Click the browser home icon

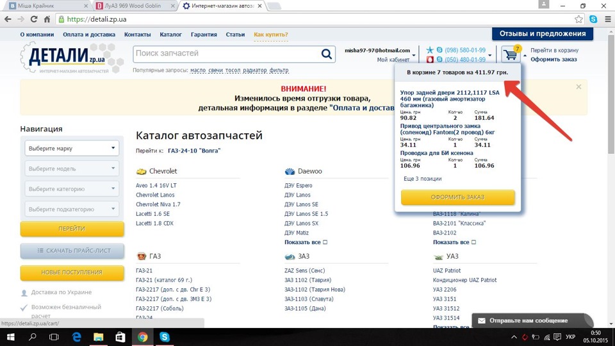(47, 19)
